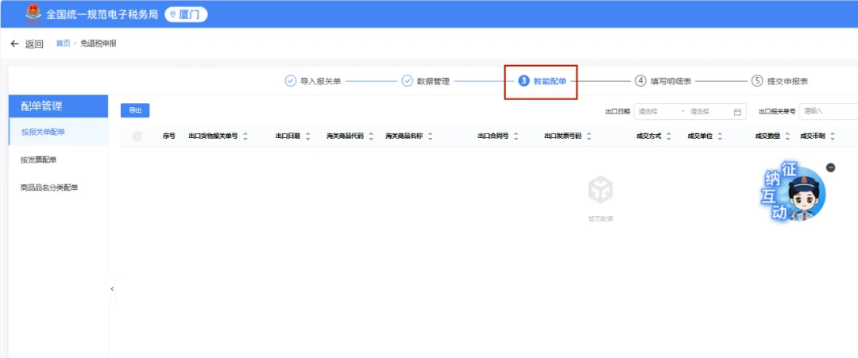Viewport: 858px width, 358px height.
Task: Sort by 成交币制 column arrows
Action: pyautogui.click(x=833, y=137)
